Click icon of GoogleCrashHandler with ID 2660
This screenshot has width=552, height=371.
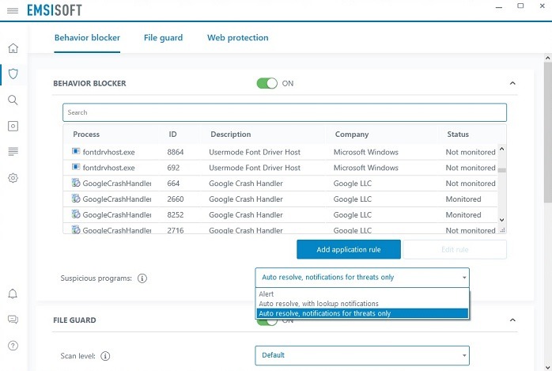tap(76, 199)
